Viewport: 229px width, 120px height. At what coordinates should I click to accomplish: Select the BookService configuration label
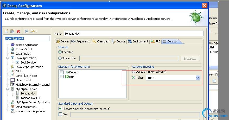(28, 62)
